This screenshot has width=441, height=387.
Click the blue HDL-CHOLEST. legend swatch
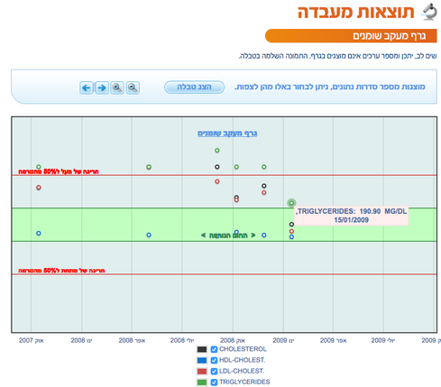pyautogui.click(x=202, y=360)
